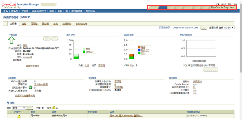Screen dimensions: 242x124
Task: Click the n/a link beside 上次备份
Action: click(x=195, y=90)
